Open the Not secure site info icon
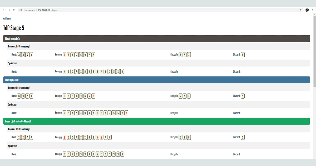Viewport: 316px width, 166px height. tap(21, 10)
